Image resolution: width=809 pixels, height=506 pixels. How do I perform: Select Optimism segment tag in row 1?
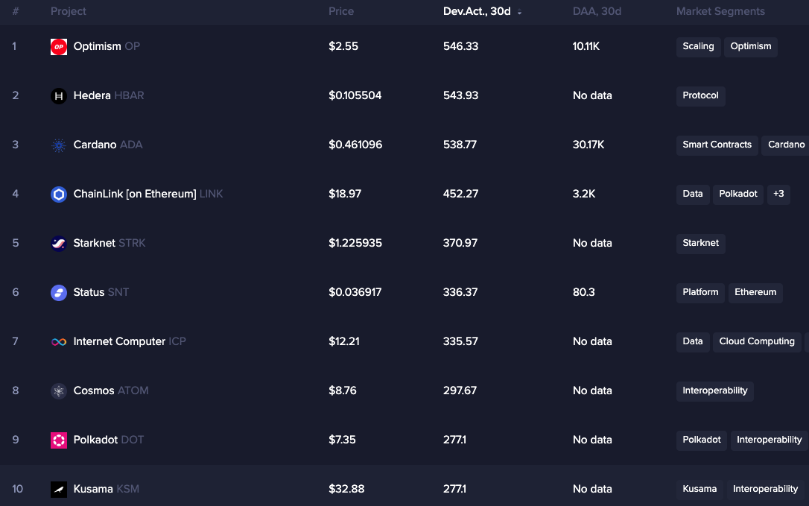point(751,46)
